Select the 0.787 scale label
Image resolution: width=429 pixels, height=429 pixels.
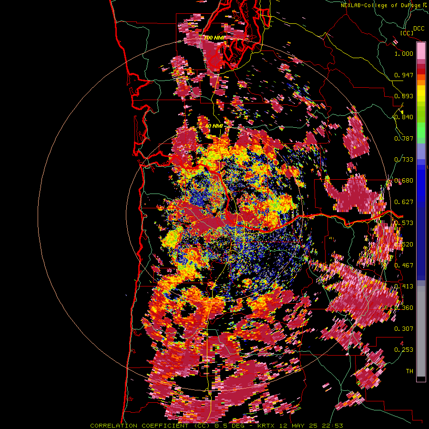tap(404, 138)
